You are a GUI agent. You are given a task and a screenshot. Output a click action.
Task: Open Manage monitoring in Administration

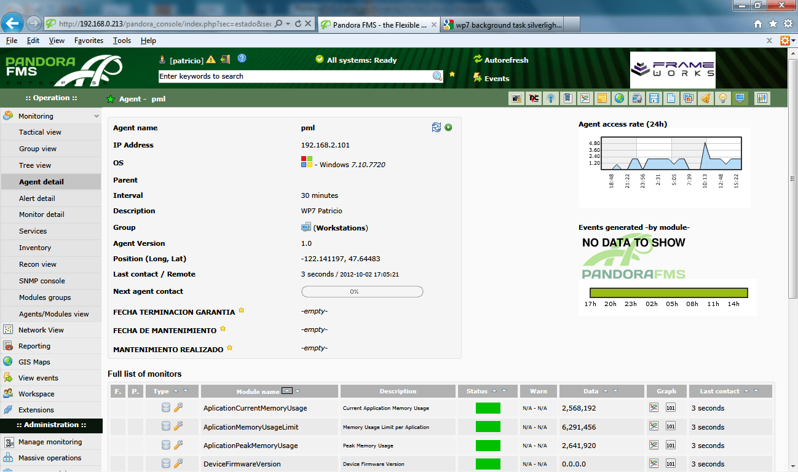(x=50, y=442)
